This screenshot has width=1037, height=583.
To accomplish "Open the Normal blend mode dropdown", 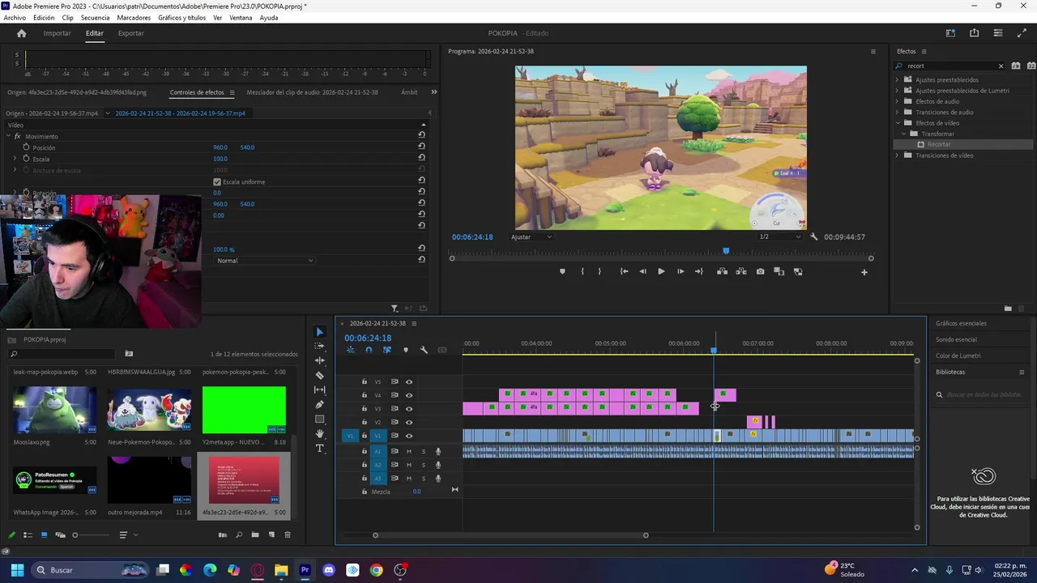I will point(264,260).
